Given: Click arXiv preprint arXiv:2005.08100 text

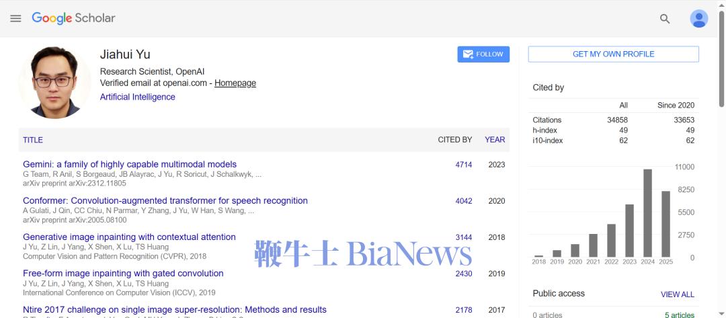Looking at the screenshot, I should click(75, 220).
